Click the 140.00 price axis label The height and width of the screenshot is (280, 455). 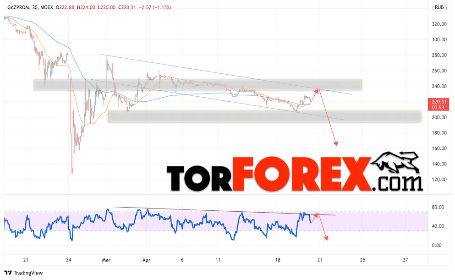coord(439,164)
